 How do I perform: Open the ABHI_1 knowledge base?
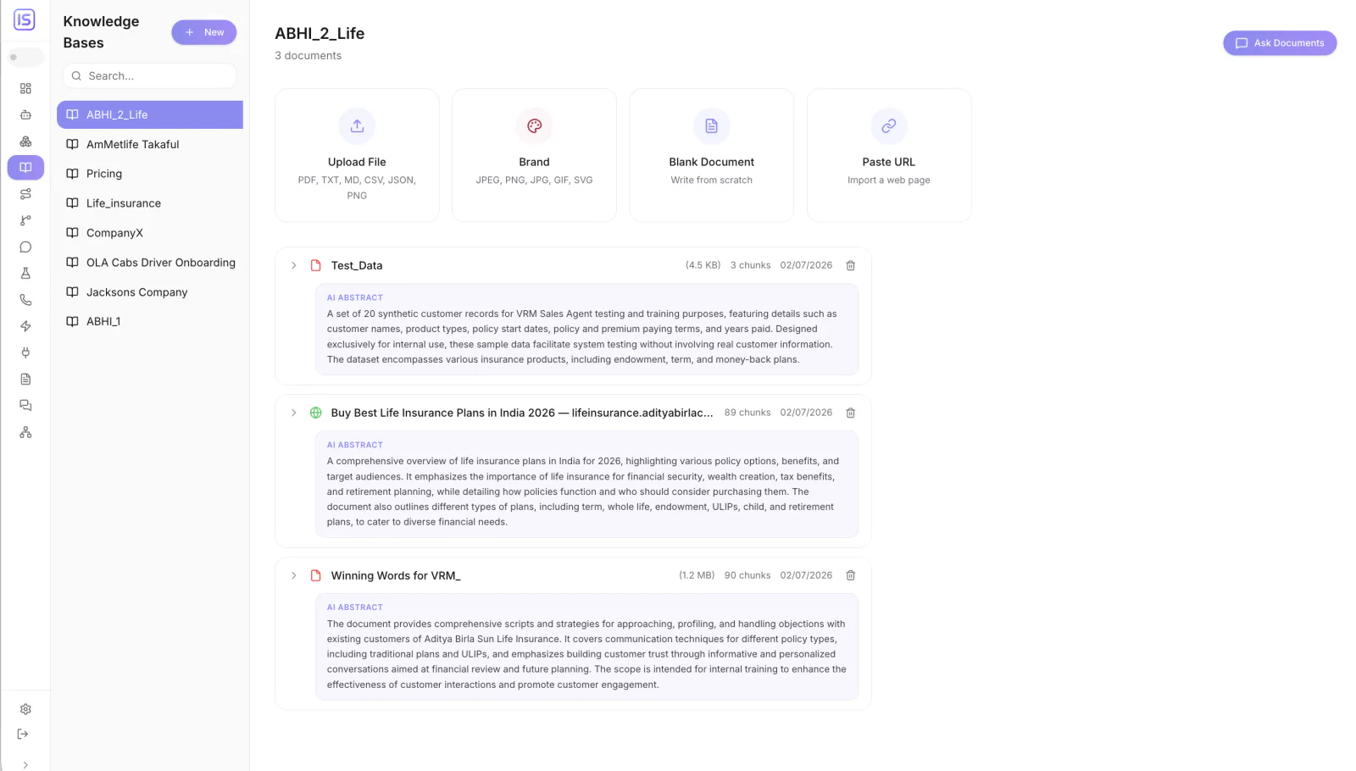tap(150, 321)
